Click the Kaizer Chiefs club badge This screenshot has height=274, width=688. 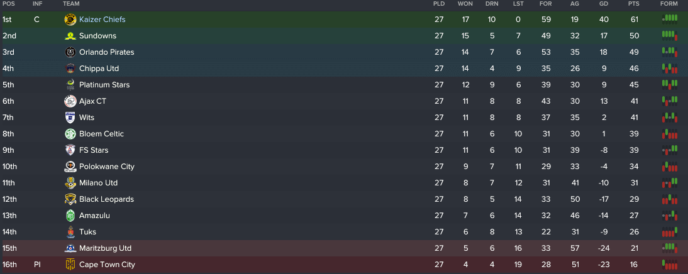click(x=70, y=19)
